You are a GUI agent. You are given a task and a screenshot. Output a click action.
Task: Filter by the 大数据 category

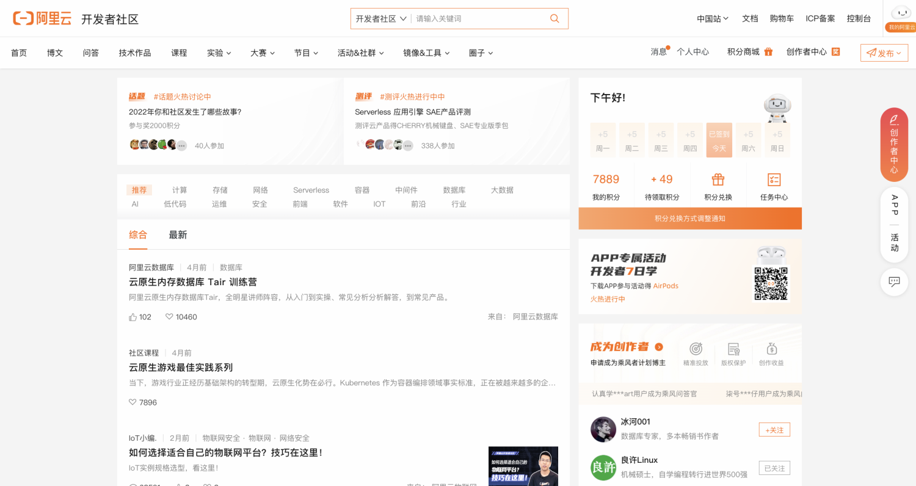tap(502, 190)
